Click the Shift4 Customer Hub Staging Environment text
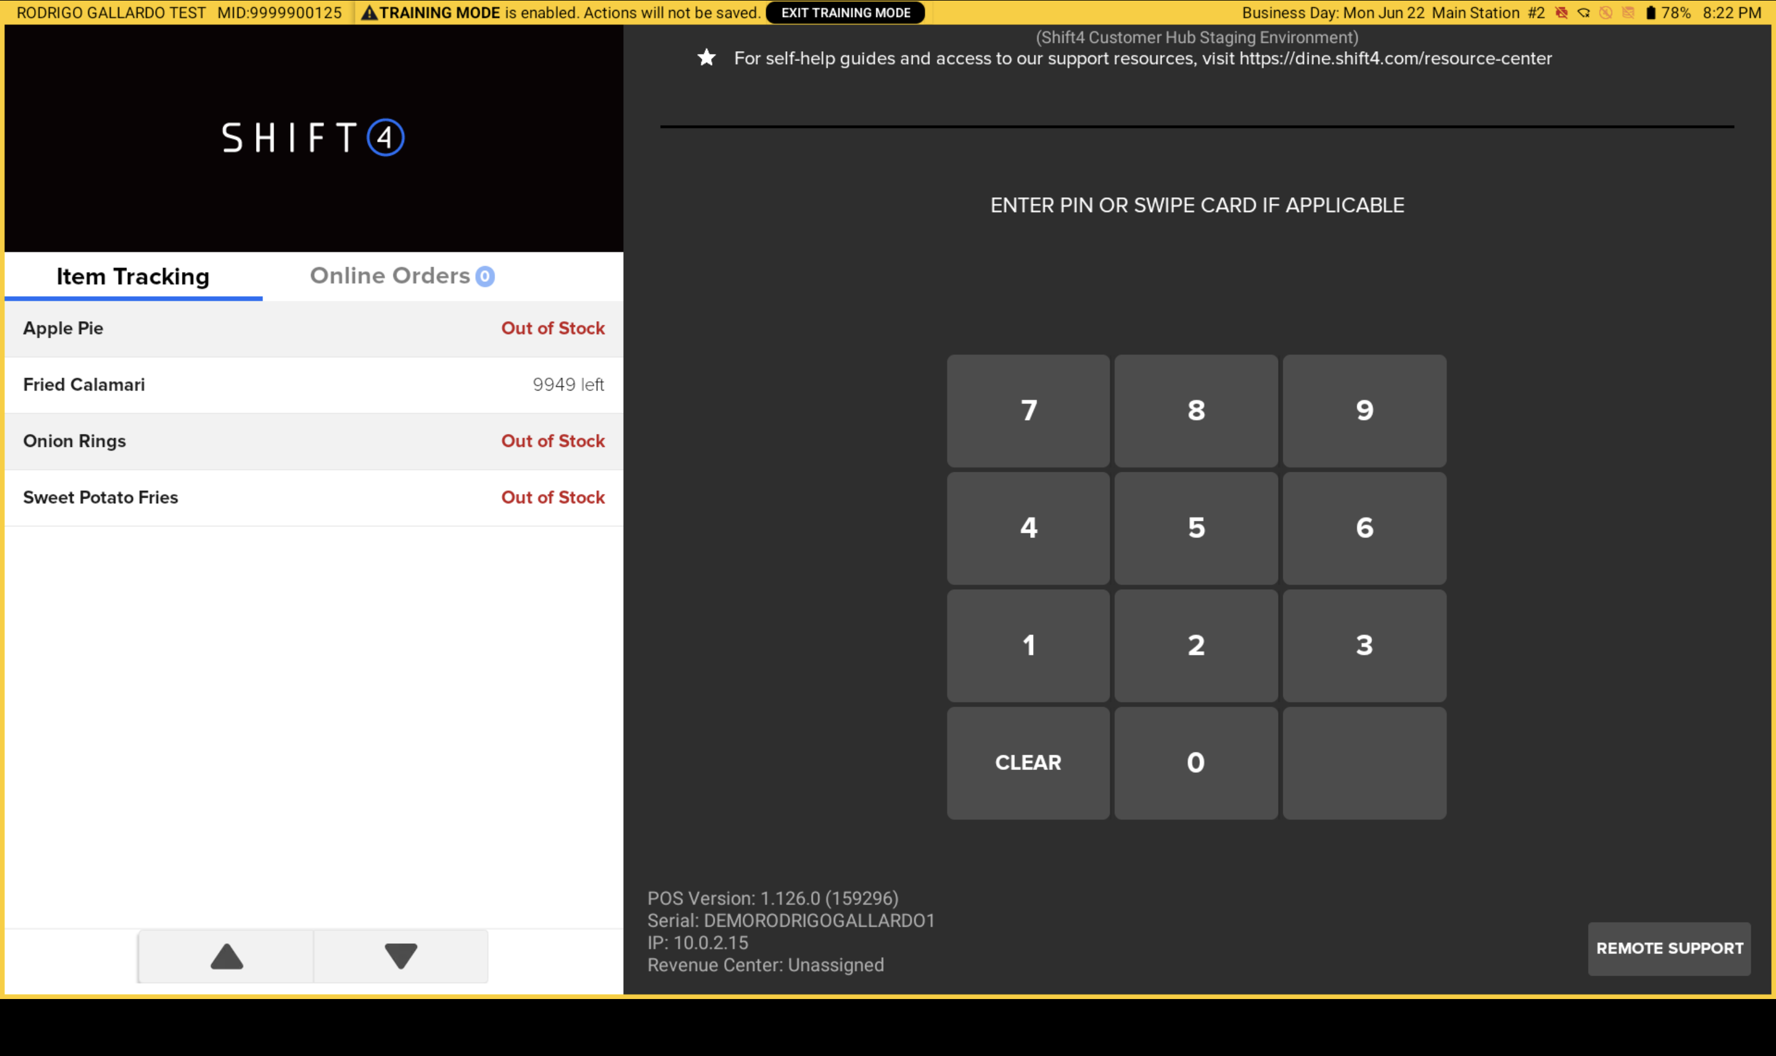 coord(1197,37)
